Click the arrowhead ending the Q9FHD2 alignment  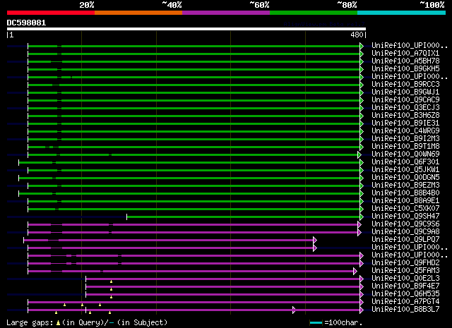[362, 264]
